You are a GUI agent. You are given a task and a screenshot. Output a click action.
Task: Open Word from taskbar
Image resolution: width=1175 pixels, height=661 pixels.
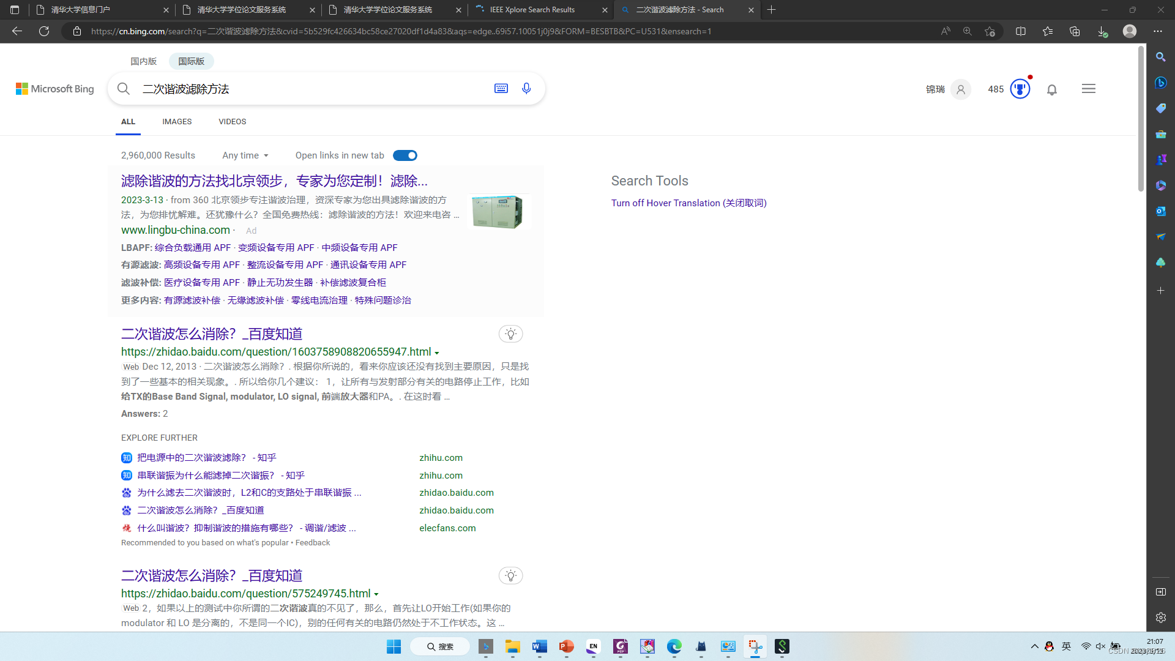[x=539, y=646]
